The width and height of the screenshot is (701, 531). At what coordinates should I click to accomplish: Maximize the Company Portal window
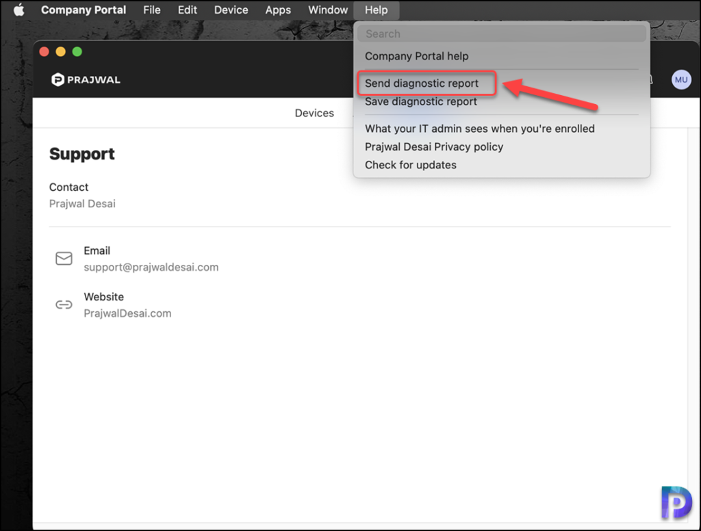[77, 52]
